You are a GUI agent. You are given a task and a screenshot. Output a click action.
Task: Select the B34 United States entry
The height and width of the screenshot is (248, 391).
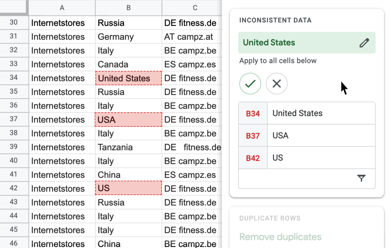(307, 113)
